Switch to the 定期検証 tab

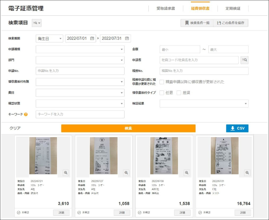pyautogui.click(x=233, y=8)
